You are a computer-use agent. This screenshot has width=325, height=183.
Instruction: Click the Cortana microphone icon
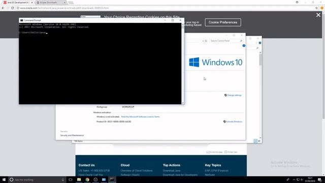coord(63,179)
